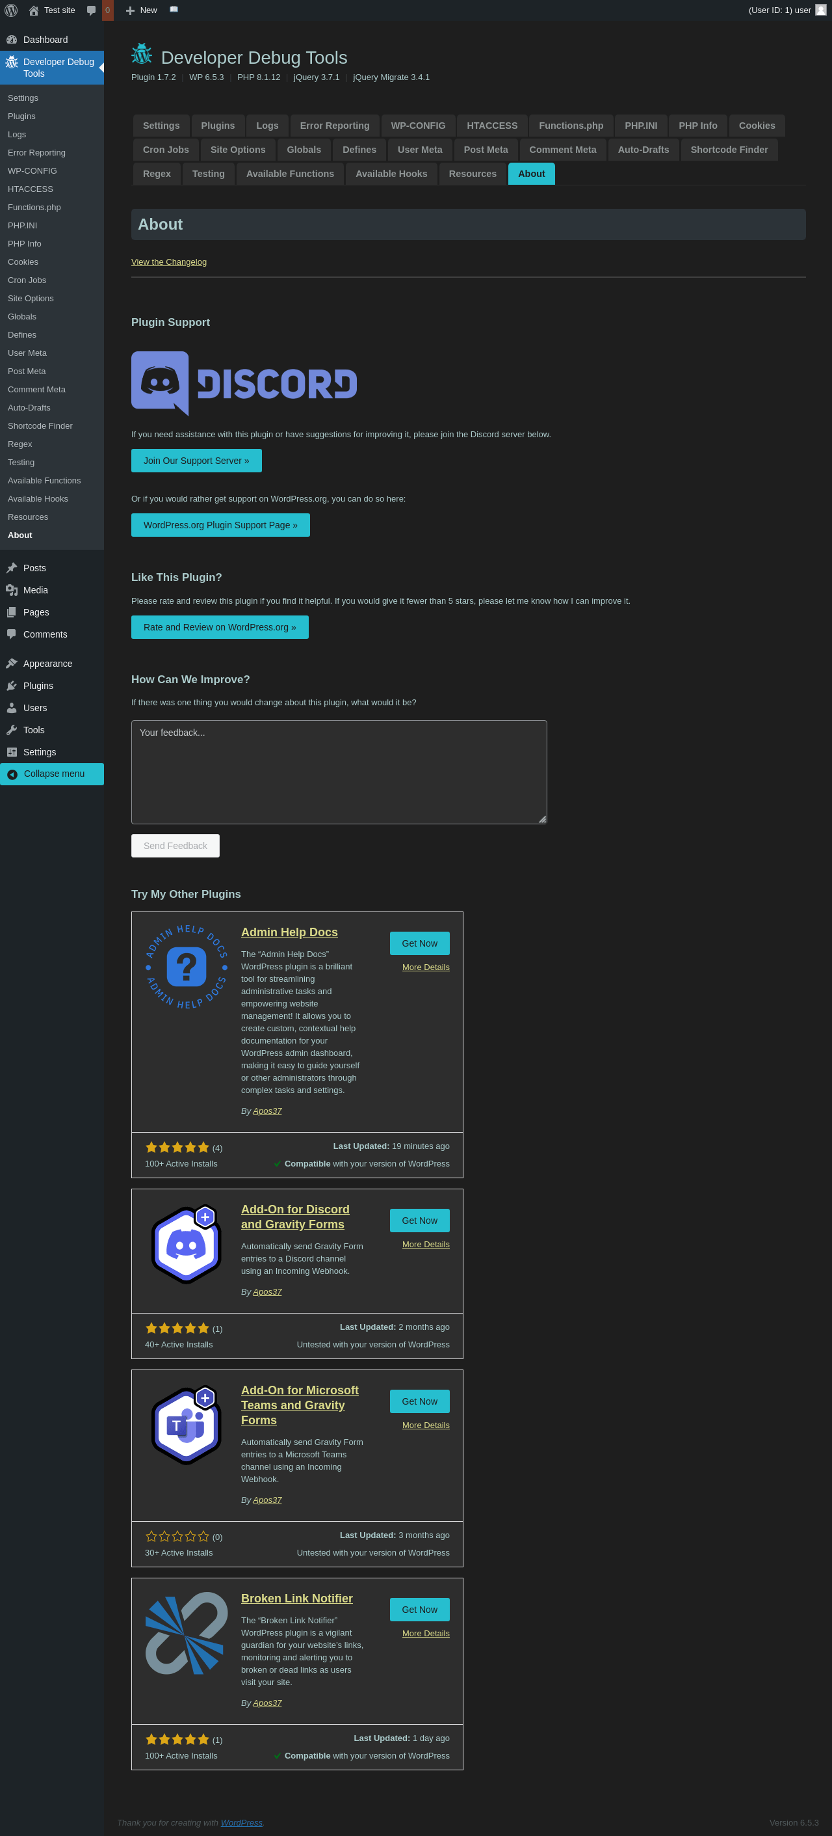
Task: Click the Broken Link Notifier star rating
Action: pos(177,1740)
